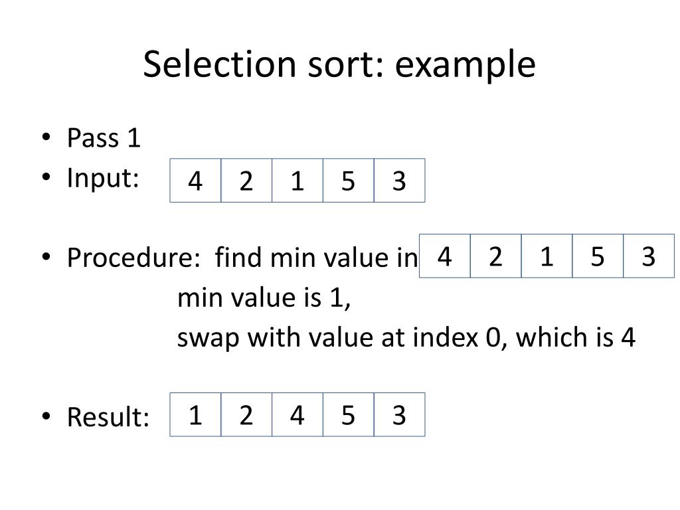The image size is (680, 510).
Task: Select the Procedure array cell containing 3
Action: 649,256
